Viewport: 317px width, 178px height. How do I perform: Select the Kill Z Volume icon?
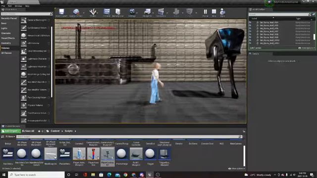coord(24,43)
